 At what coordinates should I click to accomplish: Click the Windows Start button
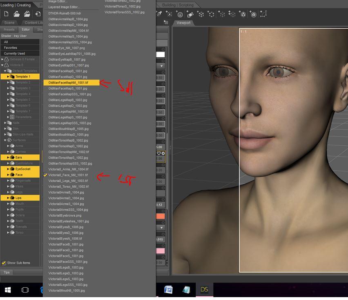click(x=7, y=290)
